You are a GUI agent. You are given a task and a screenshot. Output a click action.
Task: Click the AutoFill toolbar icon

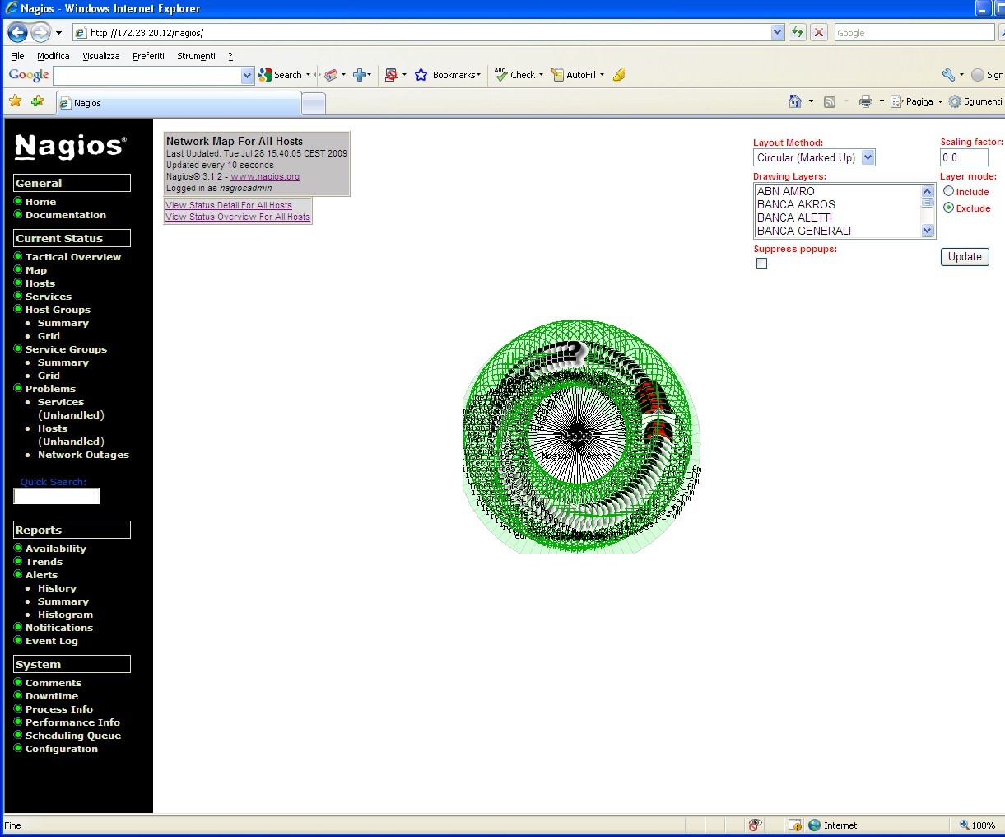(557, 75)
